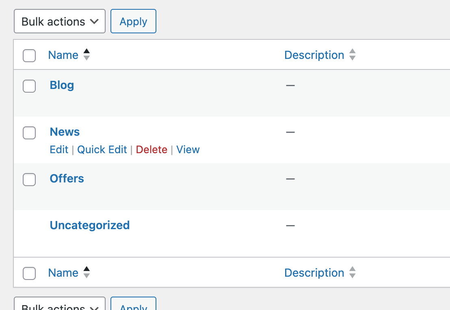
Task: Click the Description sort arrows in header
Action: tap(352, 55)
